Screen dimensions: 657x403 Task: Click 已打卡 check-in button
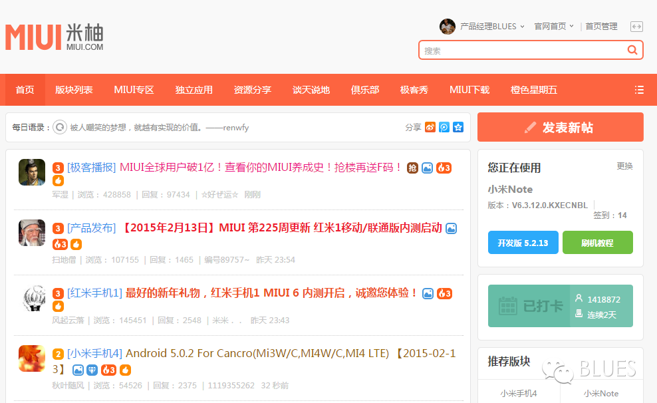pyautogui.click(x=529, y=306)
